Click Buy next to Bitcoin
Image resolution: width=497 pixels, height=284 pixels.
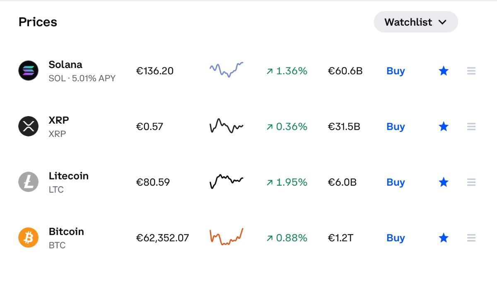pos(396,238)
